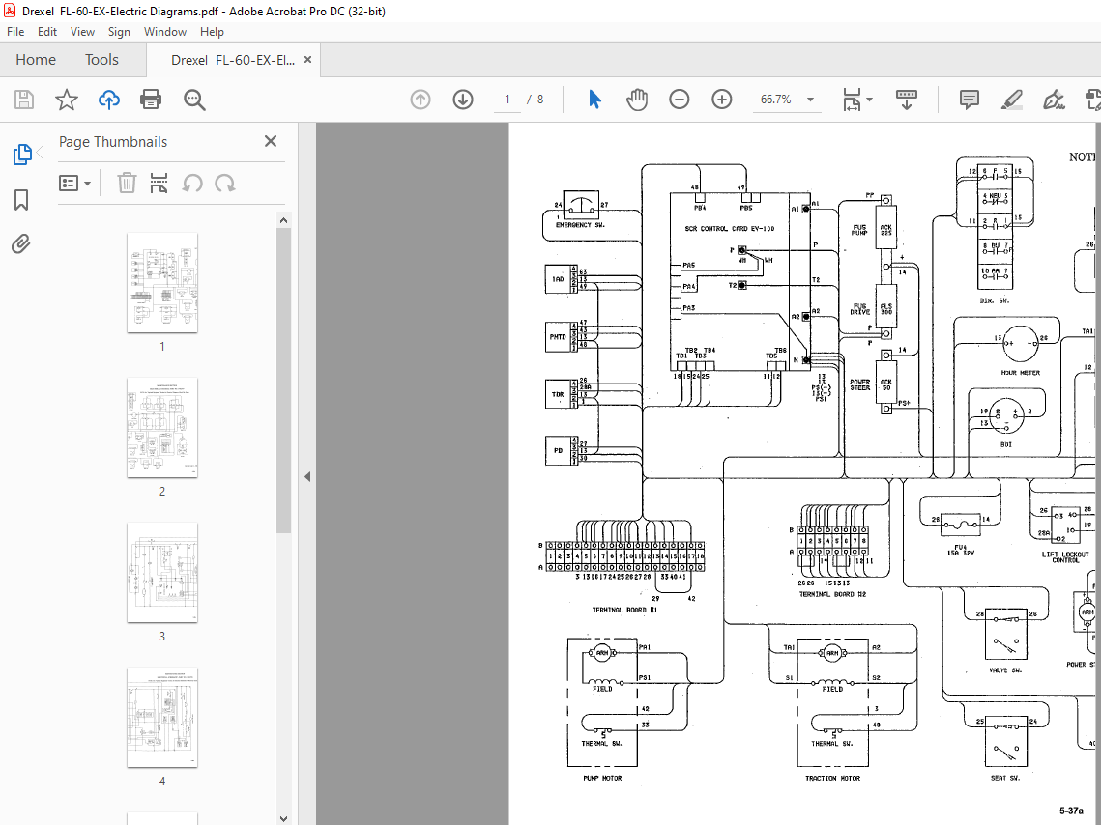Open the File menu
The image size is (1101, 825).
click(15, 32)
